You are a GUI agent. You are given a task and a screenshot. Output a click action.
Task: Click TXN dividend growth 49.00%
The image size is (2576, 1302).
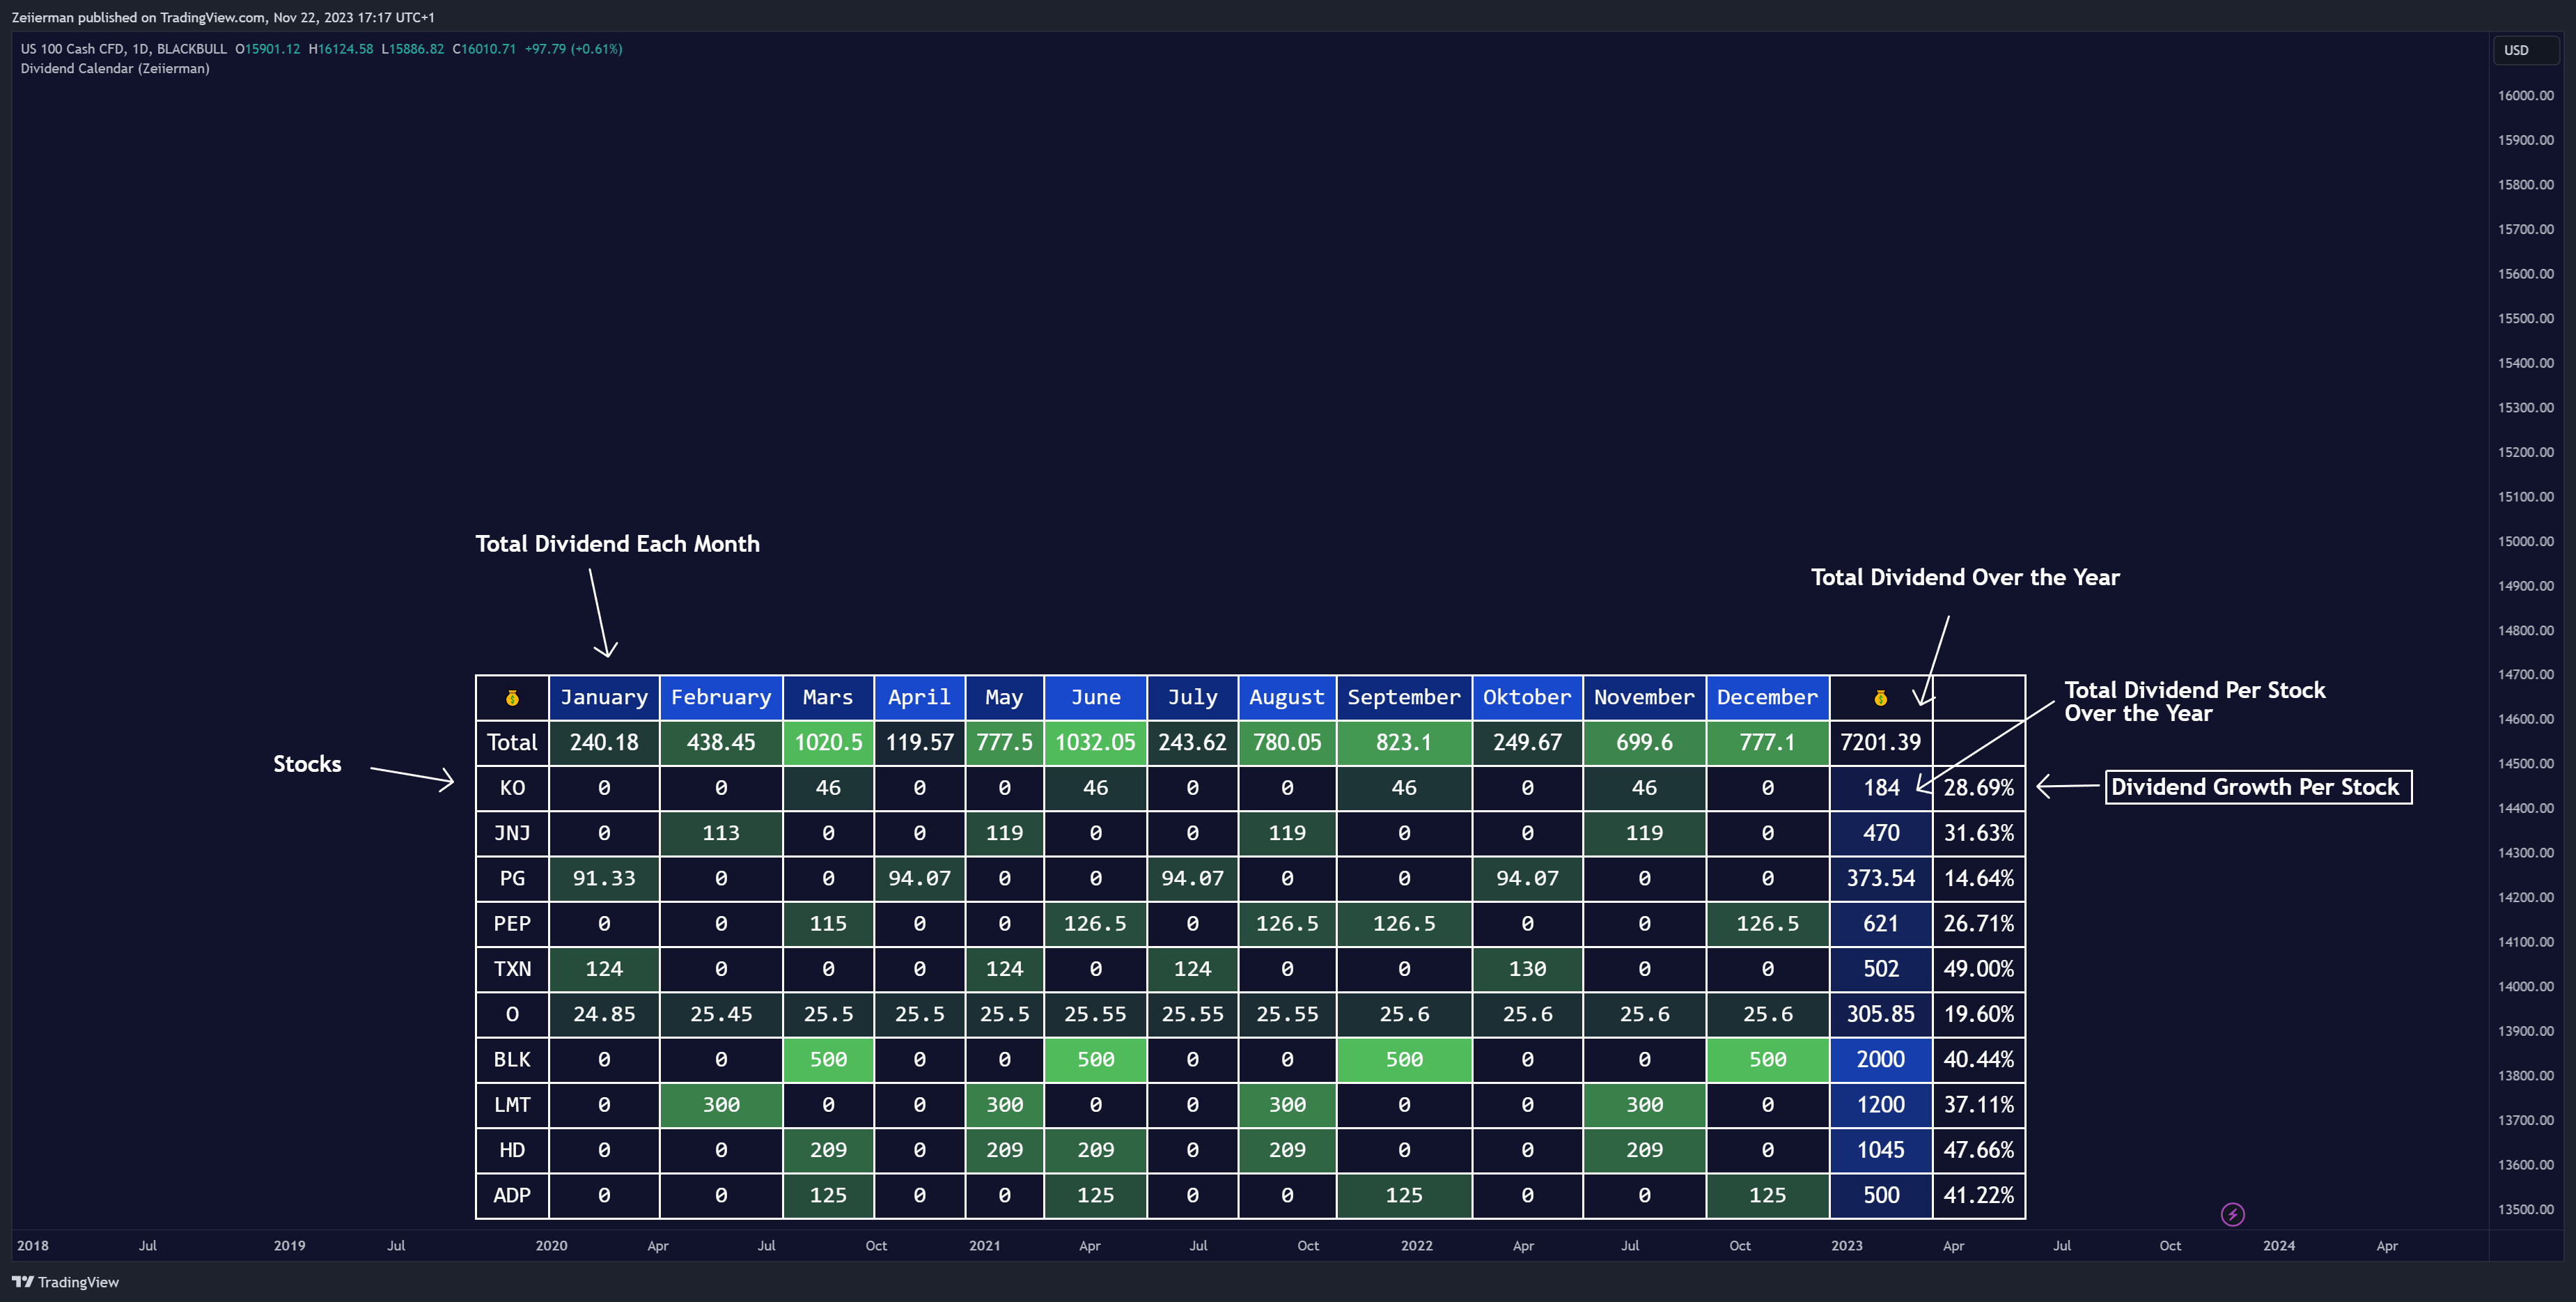(x=1979, y=969)
